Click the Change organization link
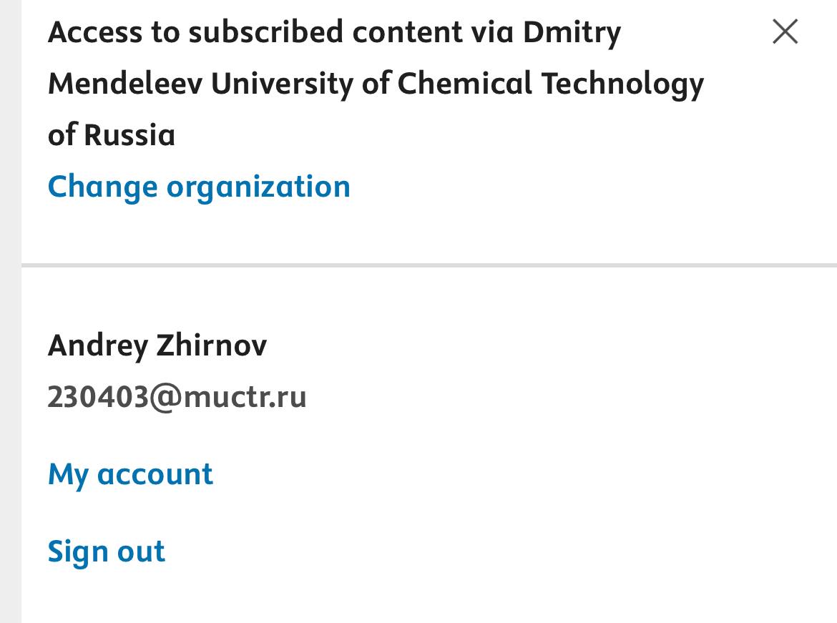This screenshot has width=837, height=623. point(199,187)
